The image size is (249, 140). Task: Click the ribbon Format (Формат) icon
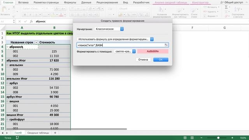pyautogui.click(x=205, y=16)
